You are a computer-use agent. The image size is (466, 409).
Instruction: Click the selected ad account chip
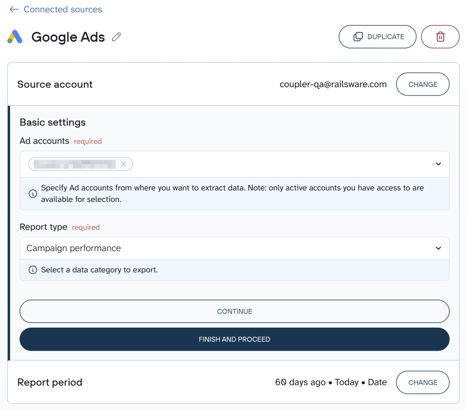75,164
